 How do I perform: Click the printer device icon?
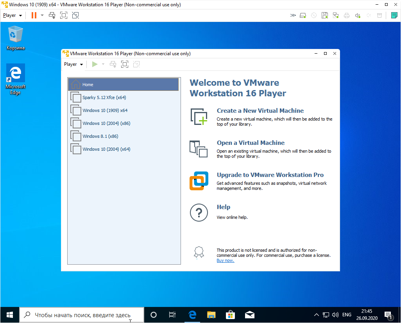(347, 15)
